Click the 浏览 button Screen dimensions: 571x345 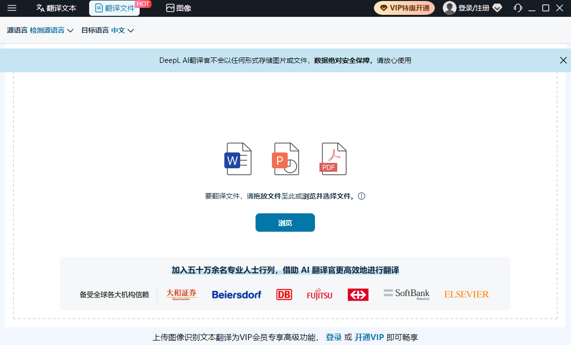point(285,222)
